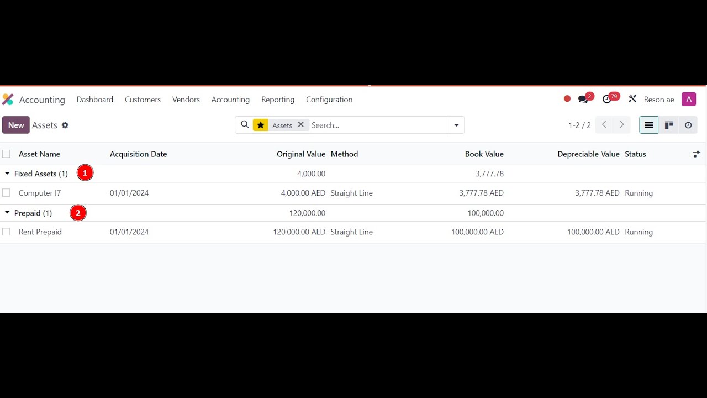Click the red recording indicator dot
Image resolution: width=707 pixels, height=398 pixels.
click(567, 99)
